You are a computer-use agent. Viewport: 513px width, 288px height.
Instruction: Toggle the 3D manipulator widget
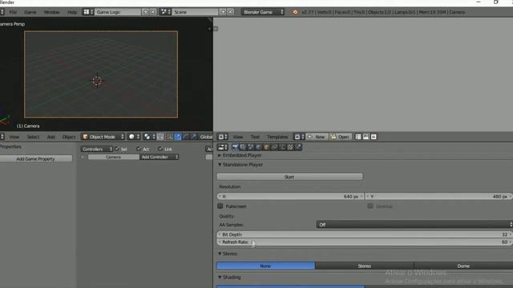pyautogui.click(x=170, y=137)
